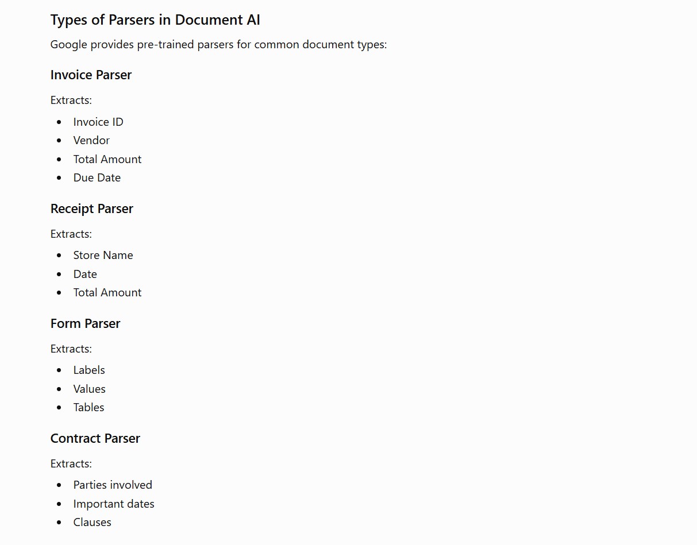Click the Vendor bullet item
This screenshot has width=697, height=545.
[x=91, y=140]
